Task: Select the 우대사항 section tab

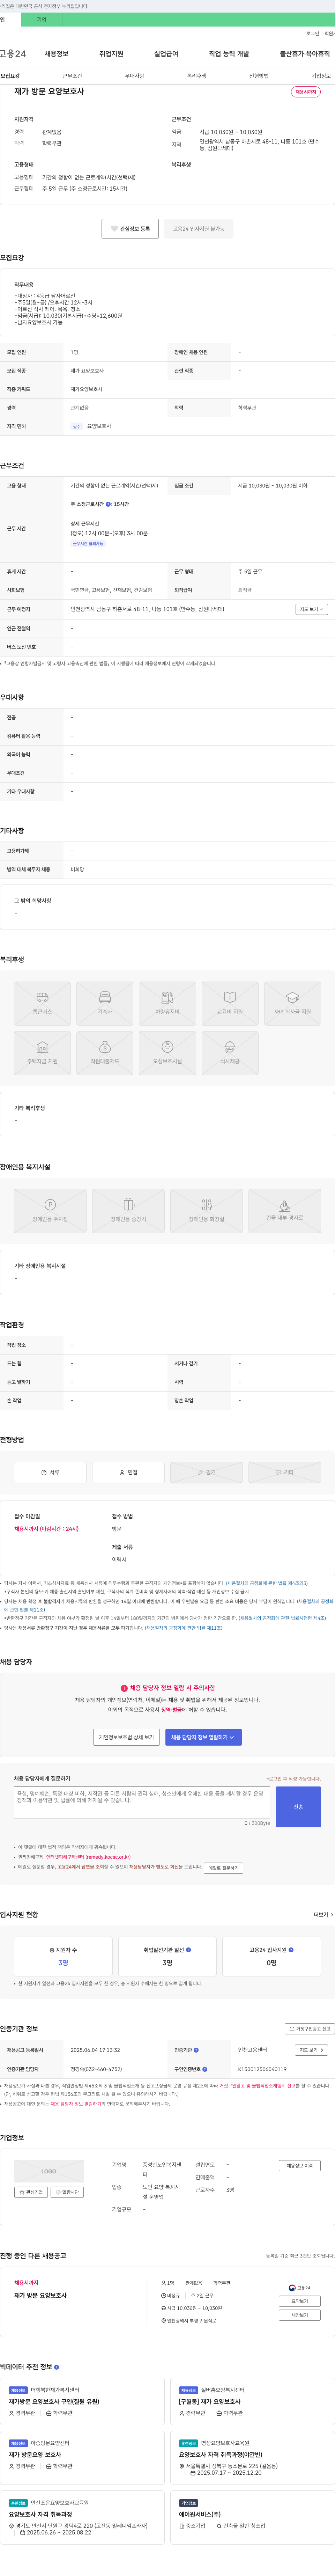Action: tap(134, 76)
